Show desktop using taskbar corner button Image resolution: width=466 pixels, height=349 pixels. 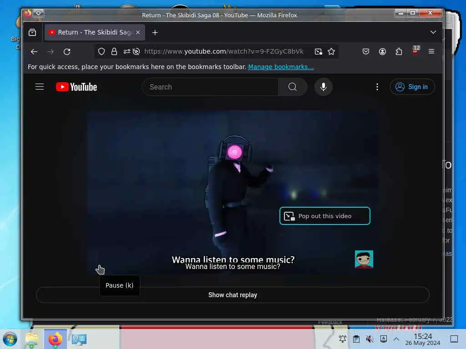tap(454, 339)
